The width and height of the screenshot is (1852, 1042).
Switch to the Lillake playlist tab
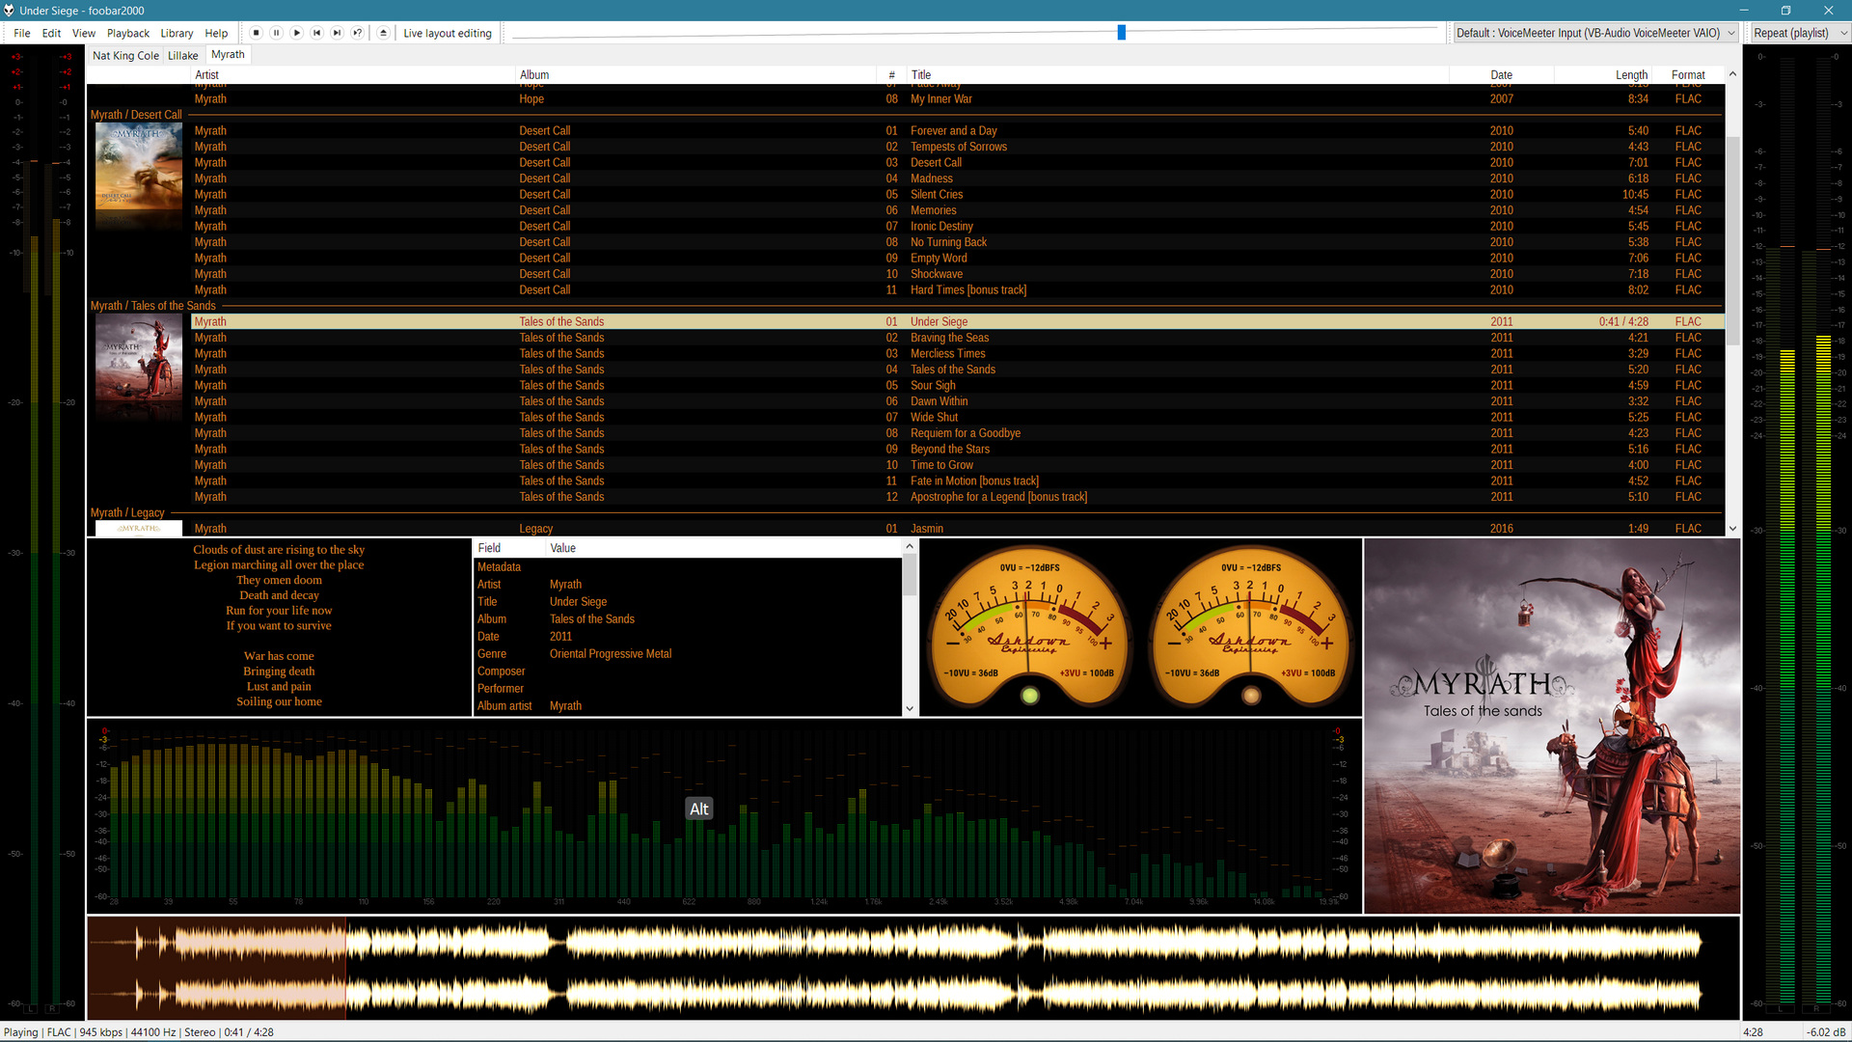[x=182, y=55]
